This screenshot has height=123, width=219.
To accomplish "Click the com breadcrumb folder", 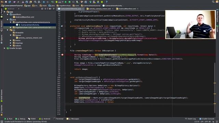I will pyautogui.click(x=76, y=6).
